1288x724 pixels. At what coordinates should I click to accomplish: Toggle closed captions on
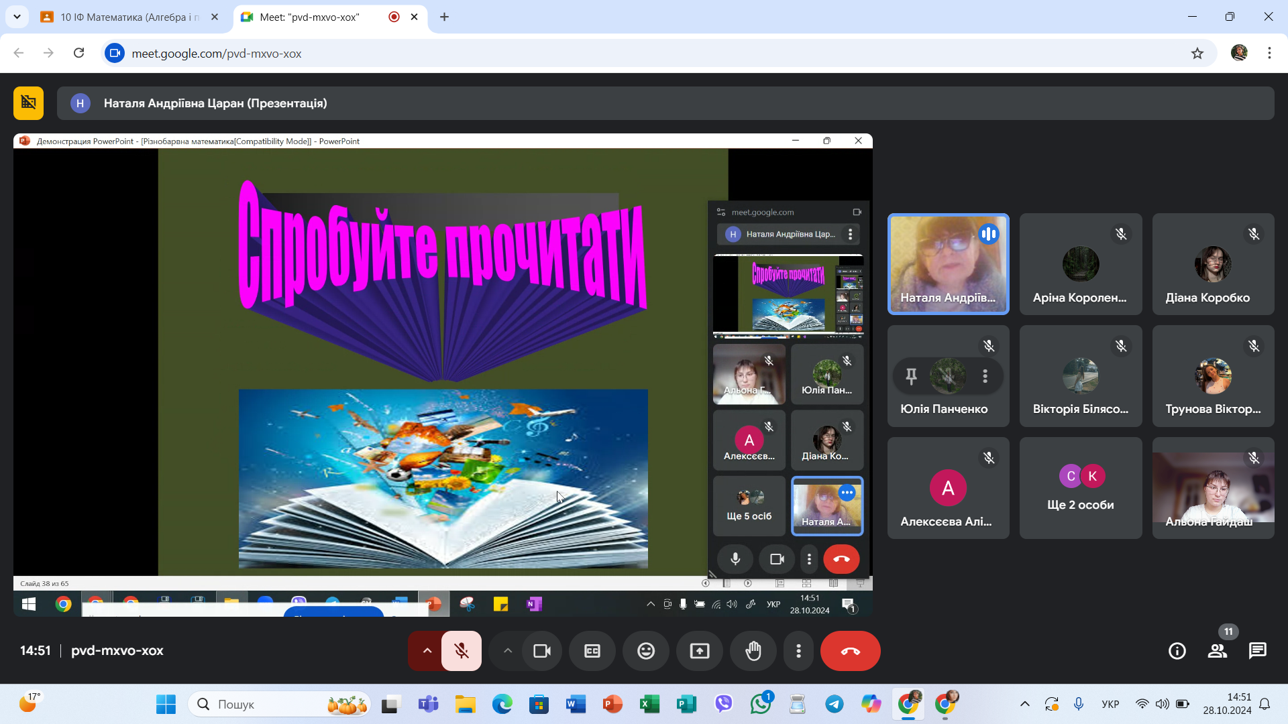[592, 651]
